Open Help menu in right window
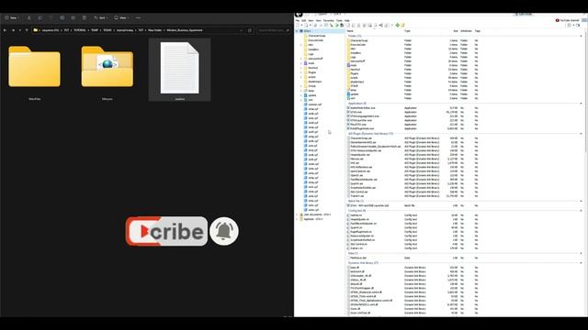588x330 pixels. point(347,20)
